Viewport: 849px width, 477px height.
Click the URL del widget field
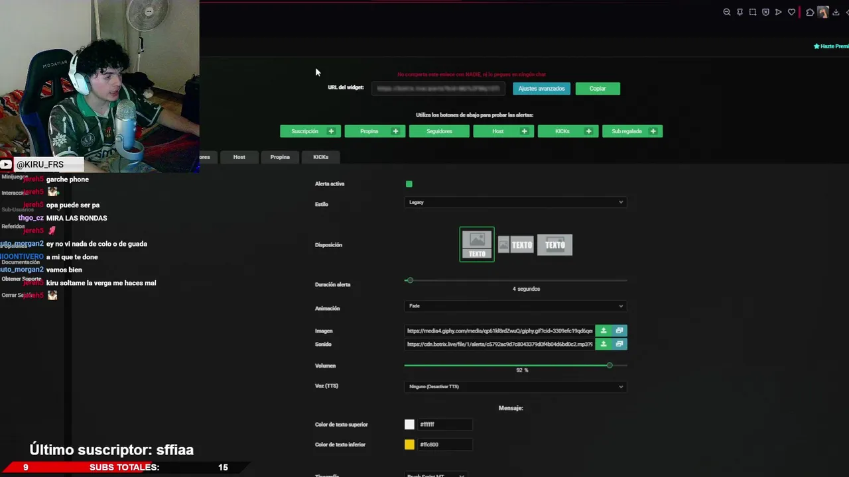coord(438,88)
